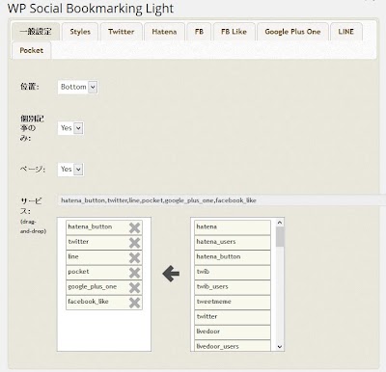
Task: Remove line from selected services
Action: point(134,257)
